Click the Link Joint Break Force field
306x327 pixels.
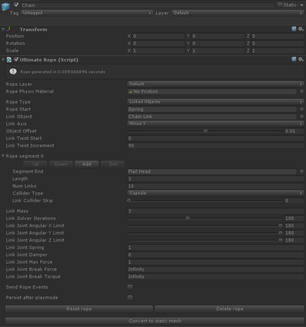pyautogui.click(x=216, y=269)
